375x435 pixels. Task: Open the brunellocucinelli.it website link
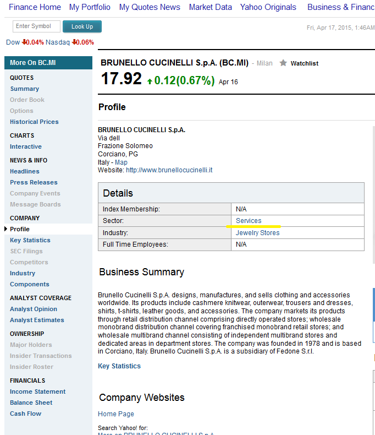coord(169,170)
